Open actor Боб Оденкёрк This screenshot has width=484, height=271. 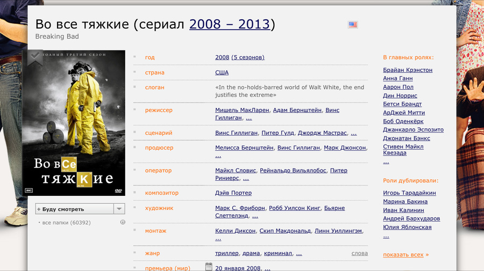click(403, 121)
